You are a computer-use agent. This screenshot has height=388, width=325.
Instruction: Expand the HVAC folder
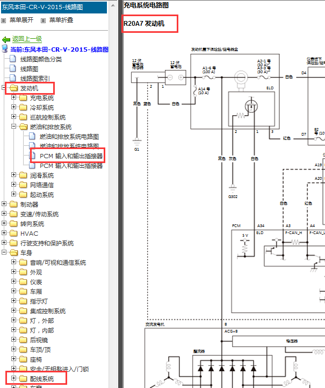pyautogui.click(x=4, y=232)
